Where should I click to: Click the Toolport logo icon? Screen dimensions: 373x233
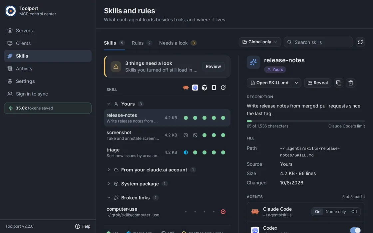11,11
